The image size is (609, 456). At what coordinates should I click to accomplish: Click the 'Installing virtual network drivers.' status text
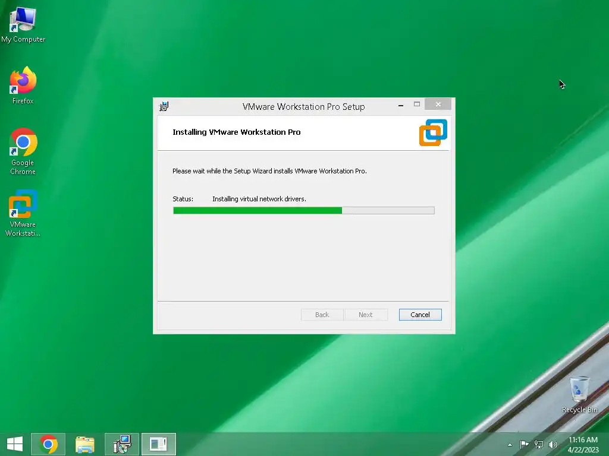(259, 199)
